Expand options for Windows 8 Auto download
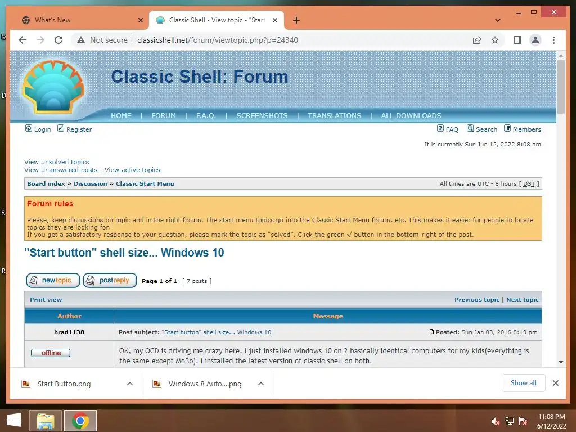576x432 pixels. pyautogui.click(x=261, y=384)
